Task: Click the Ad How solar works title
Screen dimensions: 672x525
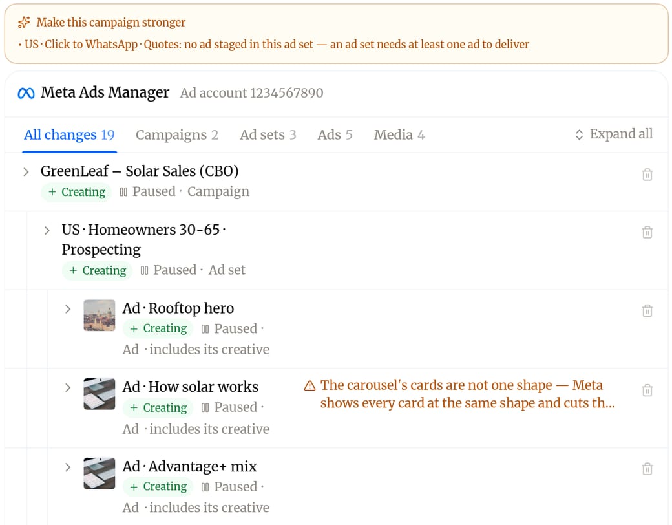Action: tap(190, 387)
